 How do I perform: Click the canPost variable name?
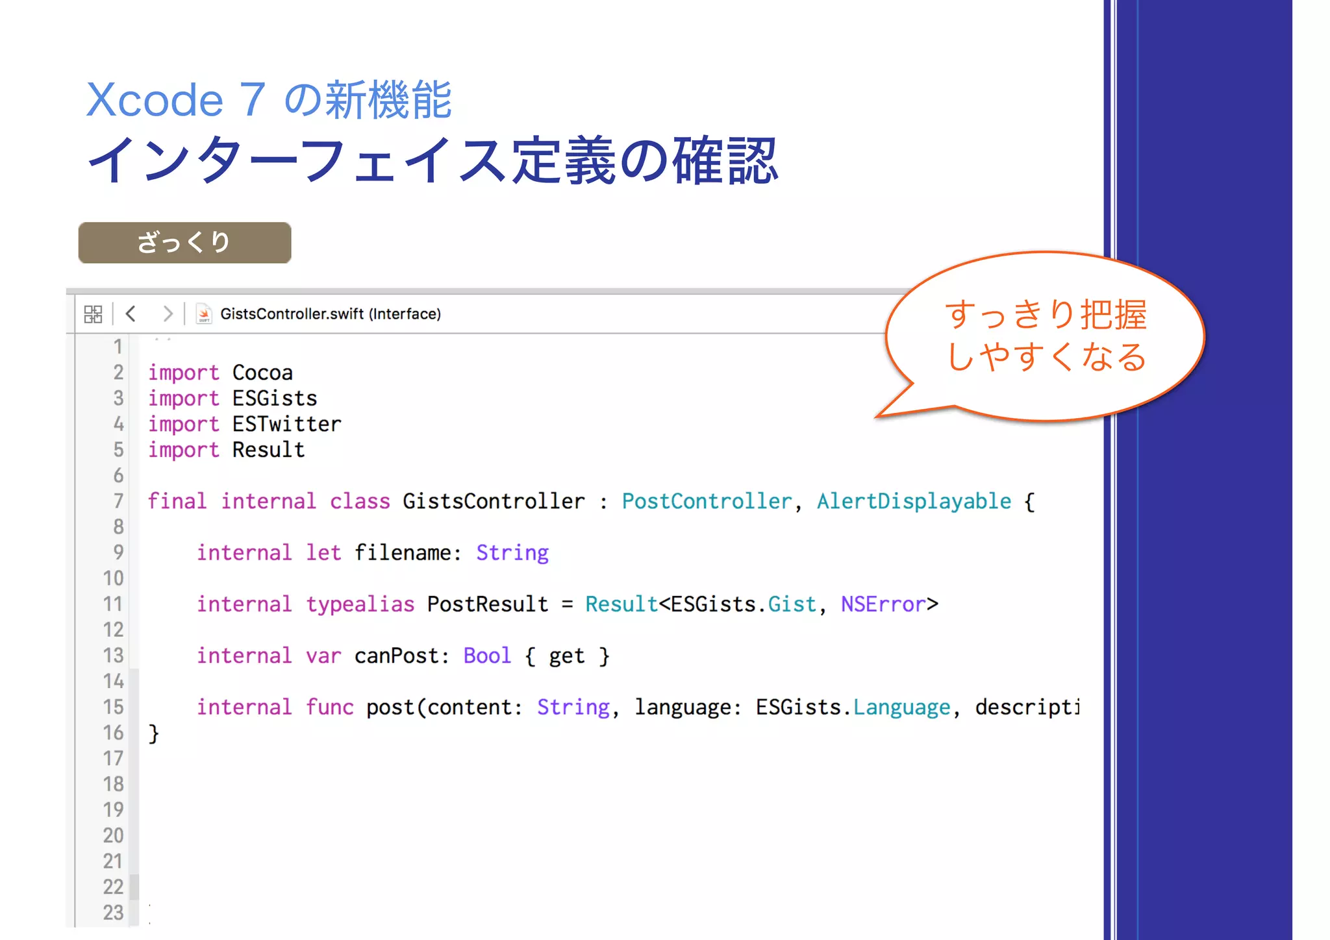click(x=397, y=656)
